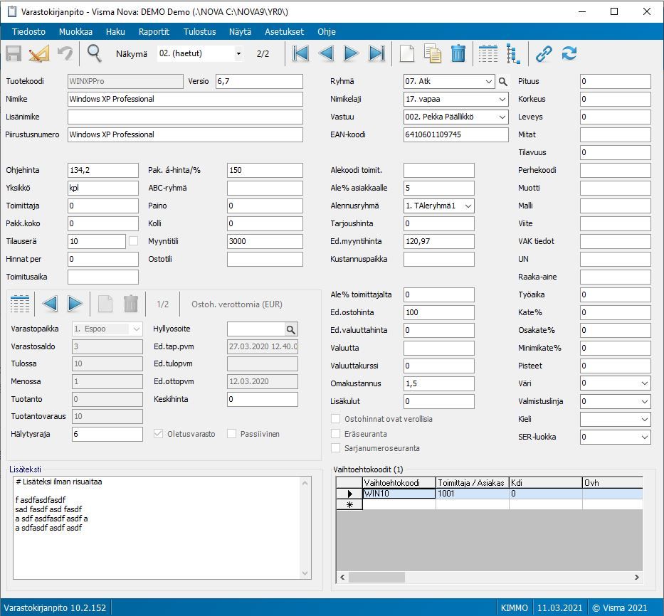Click the magnifier search icon in toolbar
This screenshot has width=664, height=616.
tap(94, 53)
